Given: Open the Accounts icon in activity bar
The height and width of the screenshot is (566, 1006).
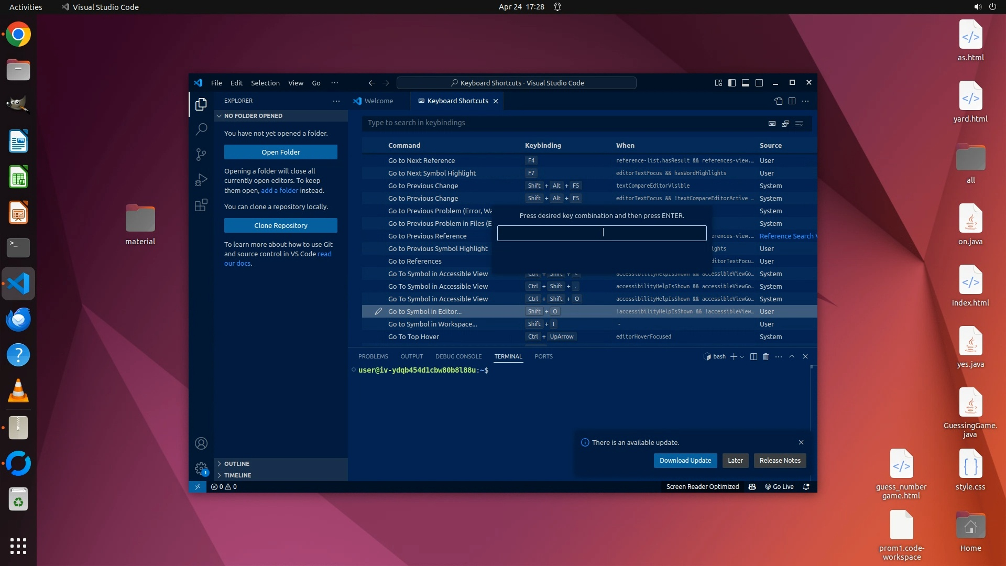Looking at the screenshot, I should [201, 443].
